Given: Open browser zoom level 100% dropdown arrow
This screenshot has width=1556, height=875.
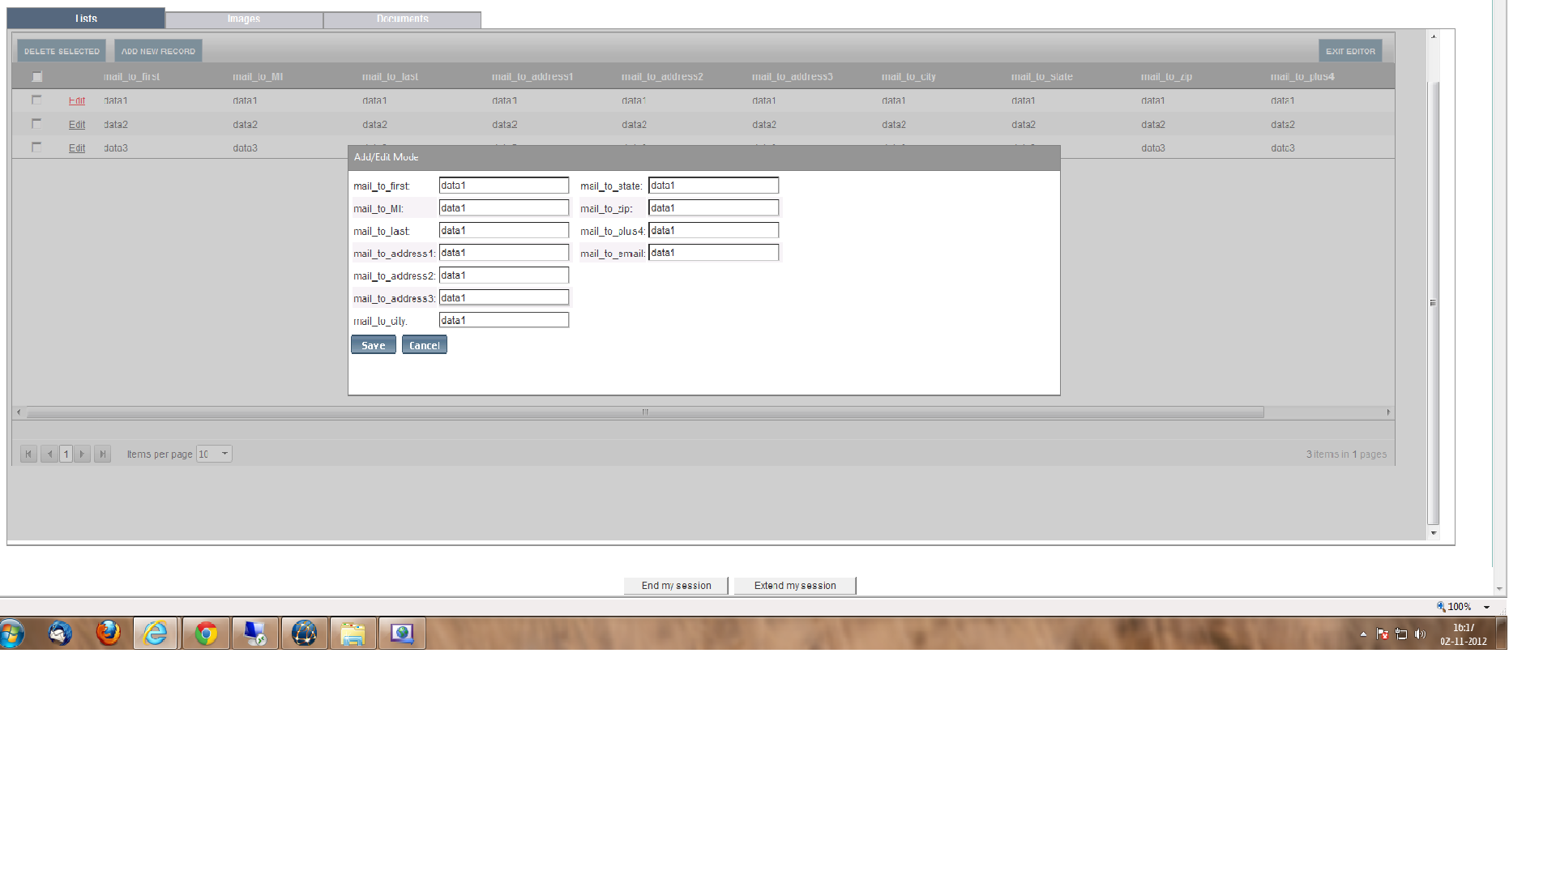Looking at the screenshot, I should pos(1486,607).
